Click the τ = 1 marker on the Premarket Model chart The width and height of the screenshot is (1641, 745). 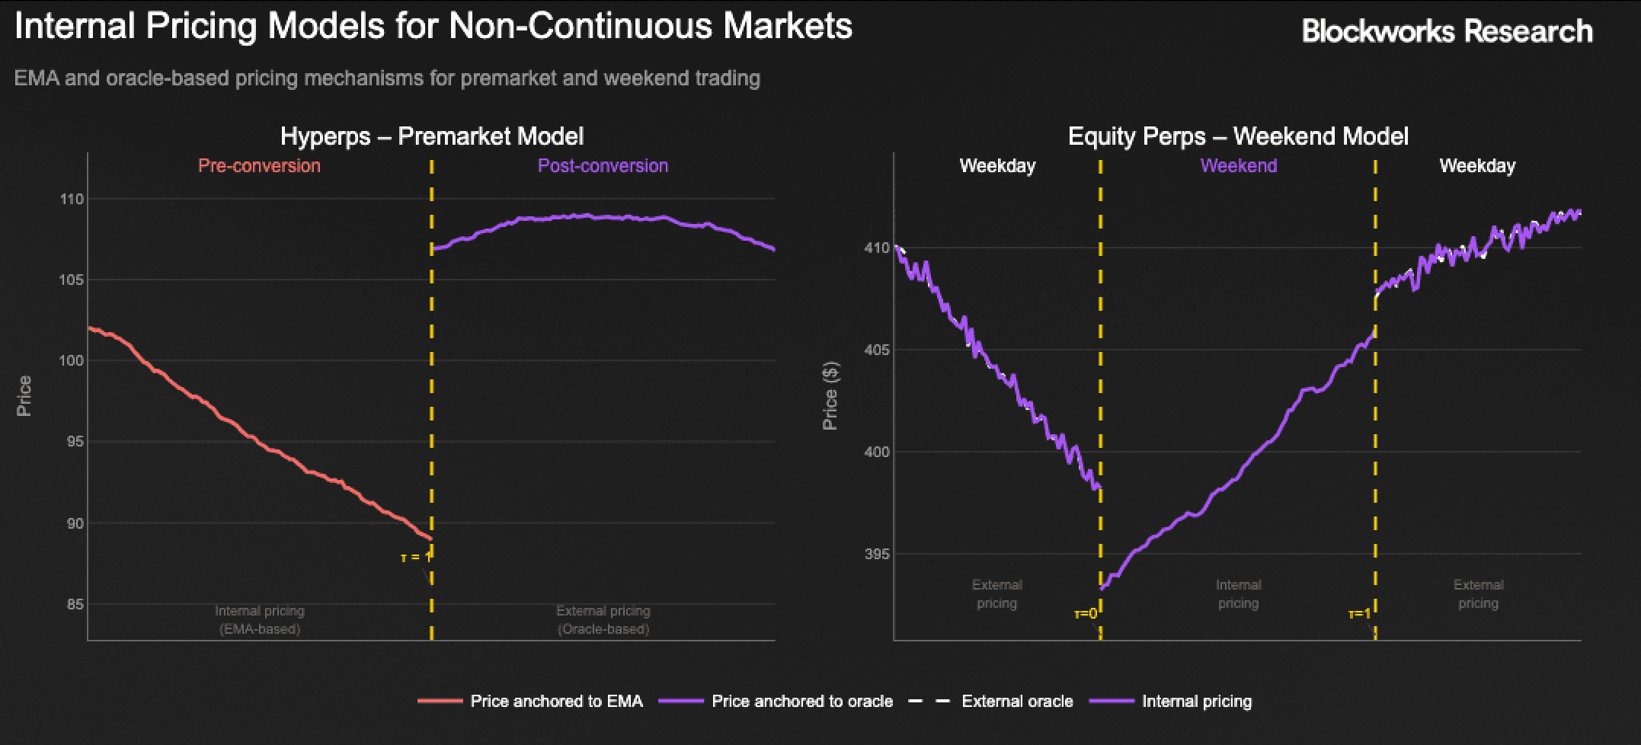point(415,558)
